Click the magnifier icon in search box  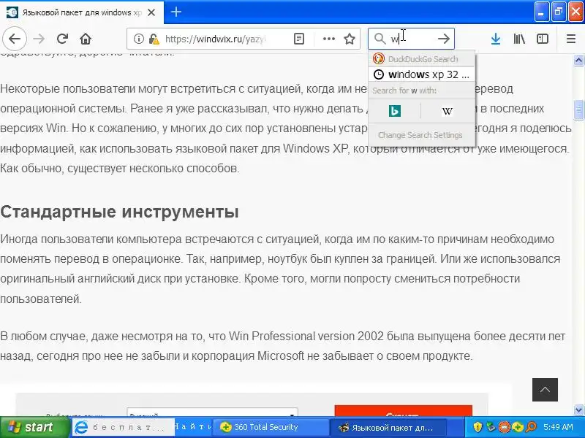click(380, 39)
